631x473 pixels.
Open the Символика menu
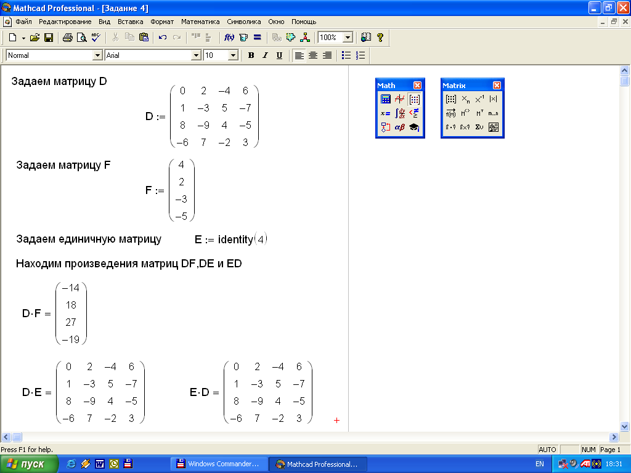pos(244,22)
